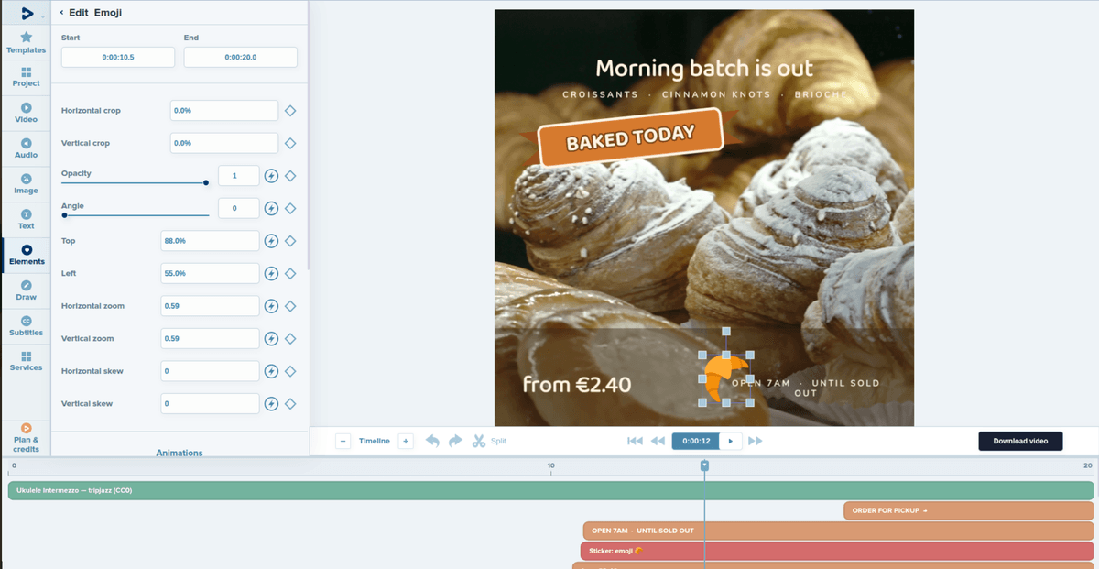
Task: Open Plan & credits
Action: point(26,437)
